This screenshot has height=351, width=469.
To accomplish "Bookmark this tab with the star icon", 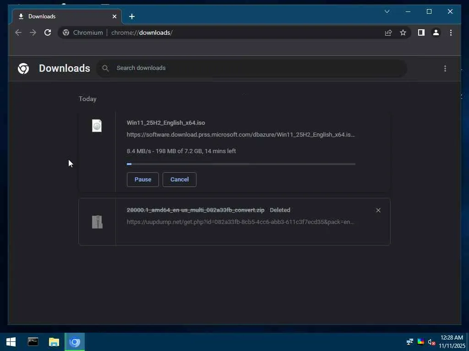I will (403, 32).
